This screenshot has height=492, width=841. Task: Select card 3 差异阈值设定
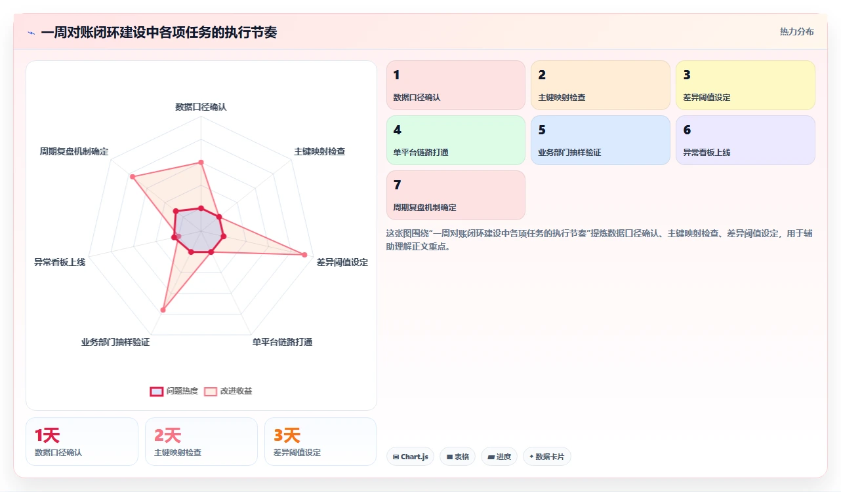pyautogui.click(x=745, y=85)
